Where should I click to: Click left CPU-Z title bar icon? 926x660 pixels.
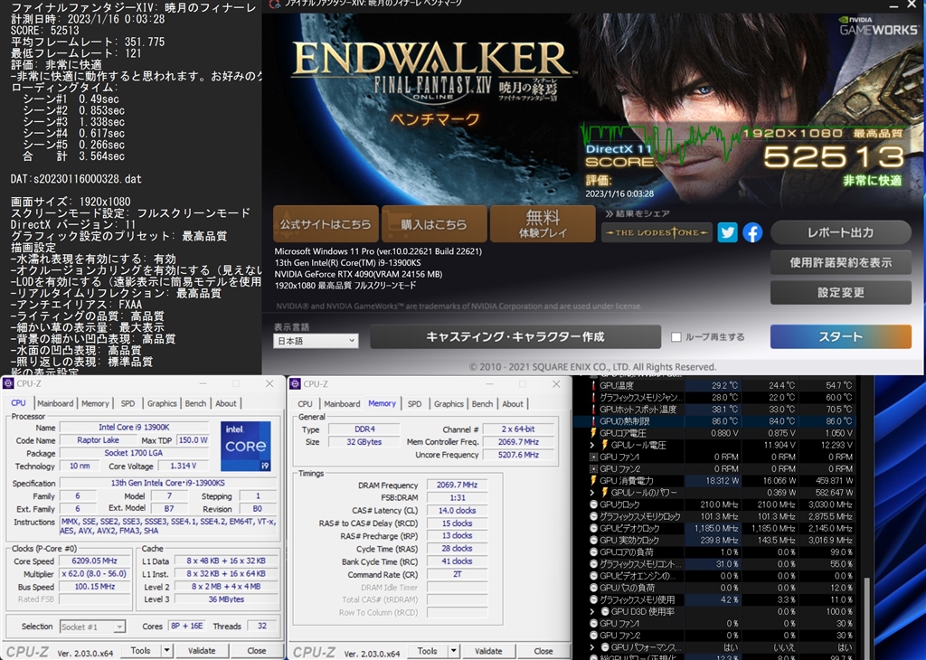pyautogui.click(x=8, y=383)
